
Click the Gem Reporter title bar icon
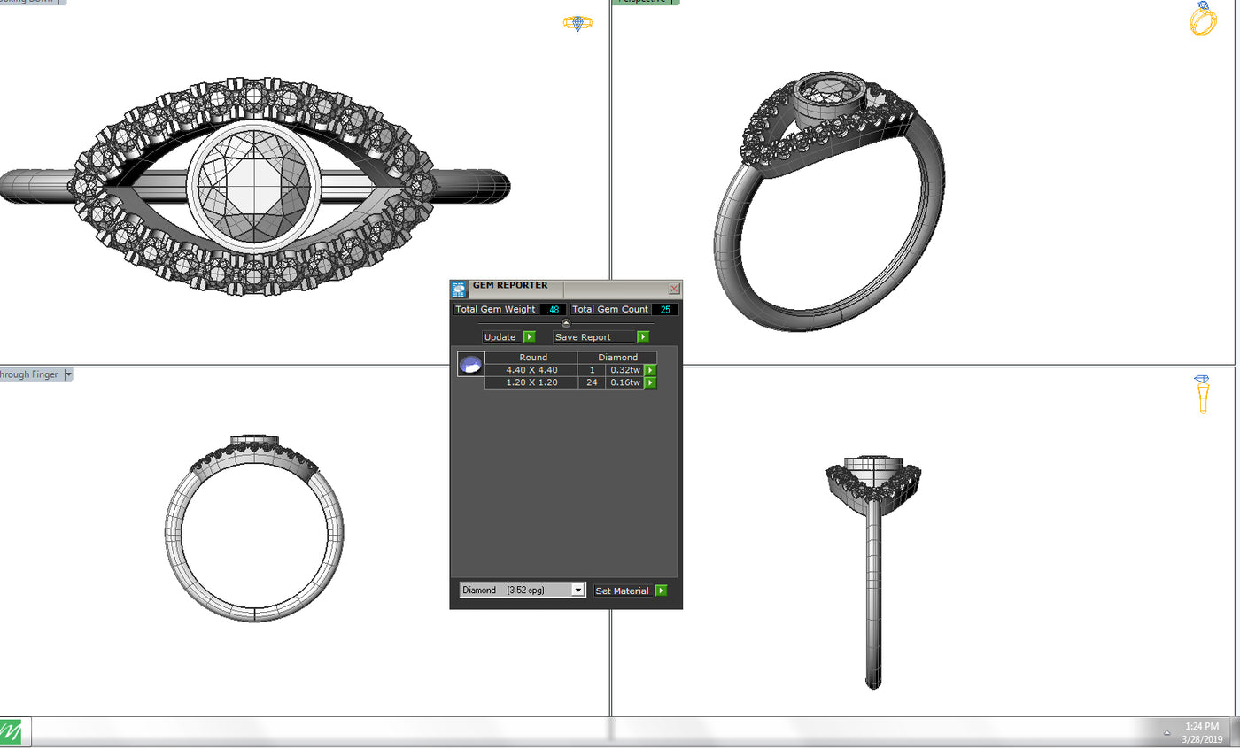tap(459, 289)
